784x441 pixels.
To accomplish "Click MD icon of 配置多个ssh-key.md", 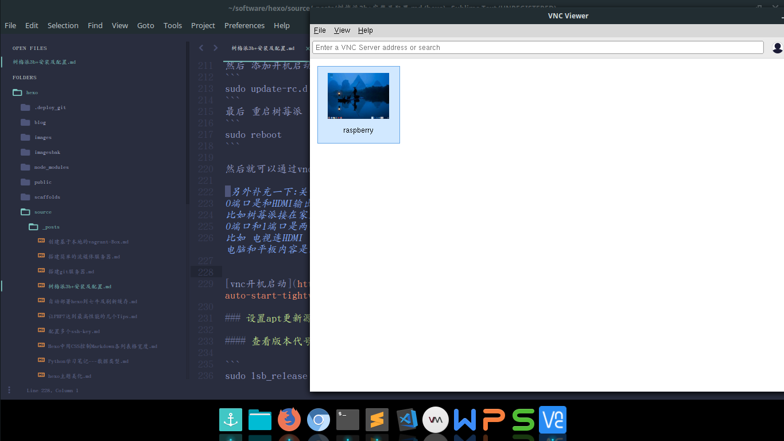I will click(41, 331).
